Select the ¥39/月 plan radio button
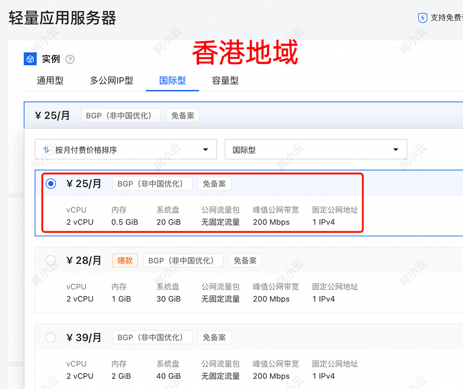The width and height of the screenshot is (463, 389). pos(51,337)
